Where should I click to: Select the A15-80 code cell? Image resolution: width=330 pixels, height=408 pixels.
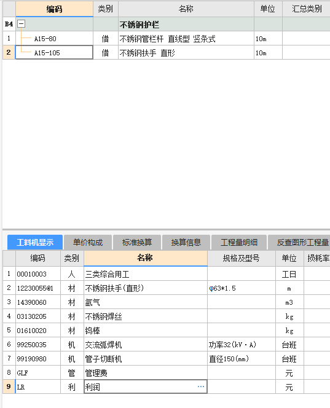click(x=55, y=39)
